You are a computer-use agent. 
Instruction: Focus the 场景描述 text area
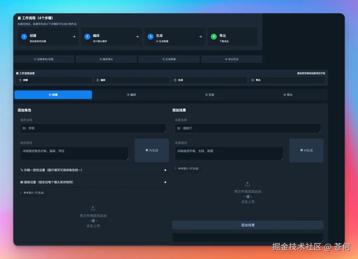click(229, 153)
